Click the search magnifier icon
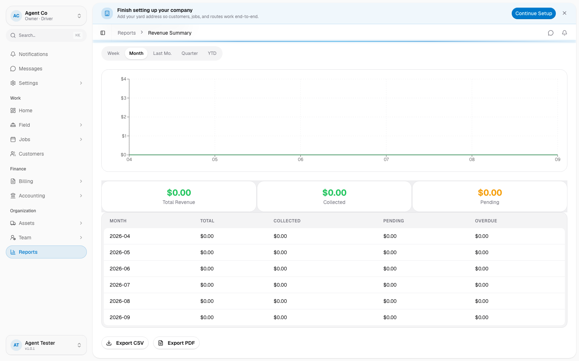Screen dimensions: 579x361 coord(13,35)
